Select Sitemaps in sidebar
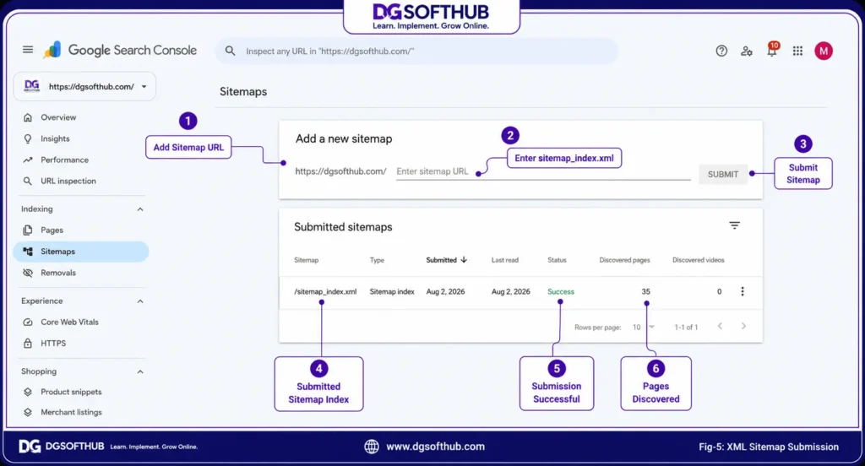This screenshot has height=466, width=865. [x=80, y=252]
